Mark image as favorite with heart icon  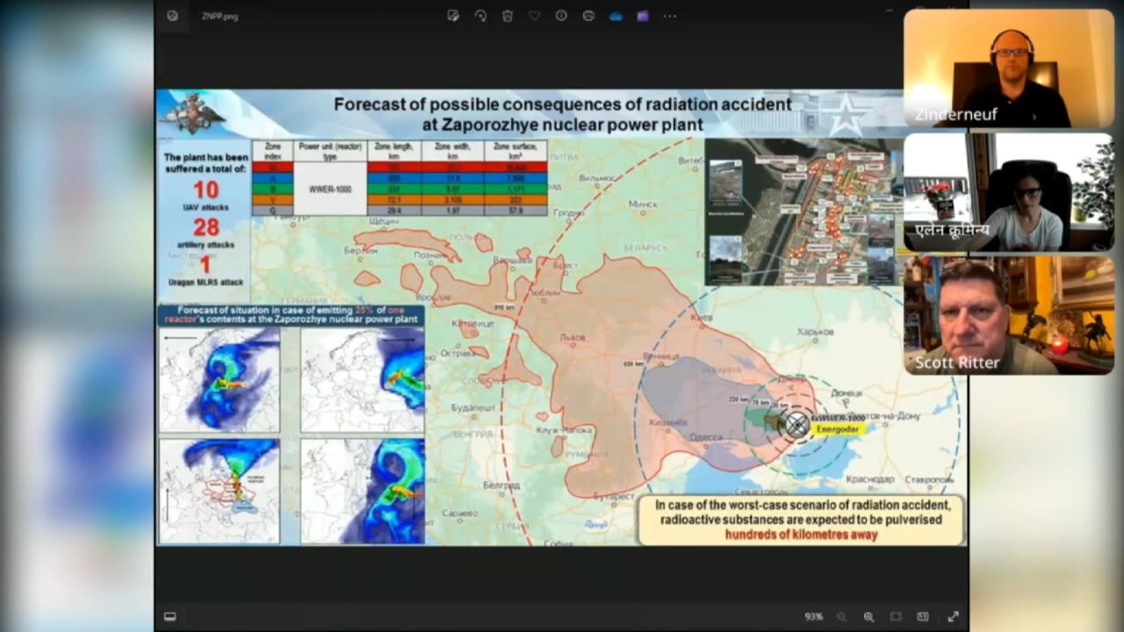(x=534, y=16)
